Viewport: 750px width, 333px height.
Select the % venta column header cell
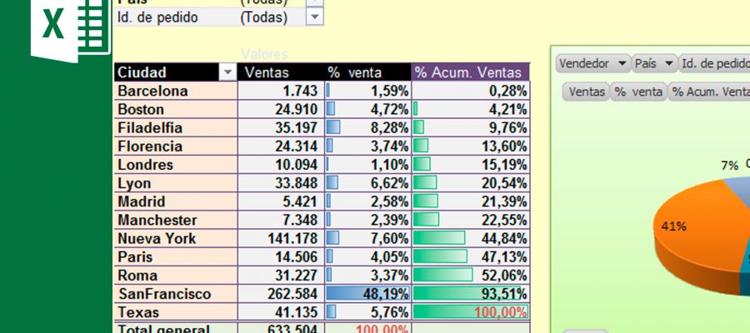click(368, 72)
